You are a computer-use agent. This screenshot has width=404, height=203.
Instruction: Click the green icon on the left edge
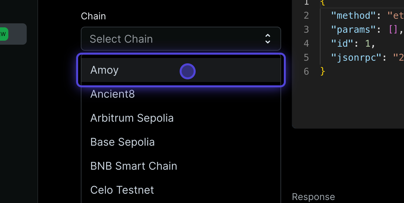4,34
